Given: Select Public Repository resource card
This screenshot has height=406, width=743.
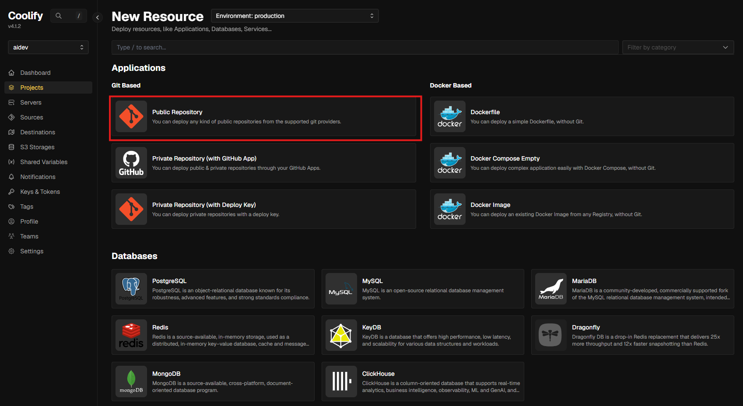Looking at the screenshot, I should point(264,116).
